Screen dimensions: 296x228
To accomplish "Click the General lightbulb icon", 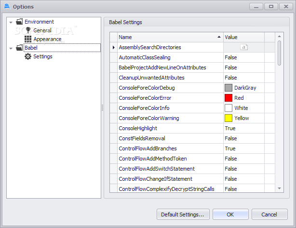I will pyautogui.click(x=28, y=30).
